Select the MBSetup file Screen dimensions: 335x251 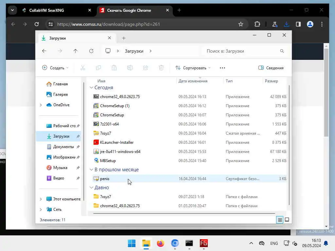tap(189, 161)
